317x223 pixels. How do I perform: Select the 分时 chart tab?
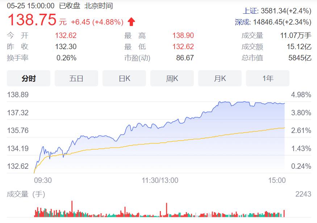tap(29, 78)
